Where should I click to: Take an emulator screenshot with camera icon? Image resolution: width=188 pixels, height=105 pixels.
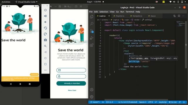click(45, 40)
